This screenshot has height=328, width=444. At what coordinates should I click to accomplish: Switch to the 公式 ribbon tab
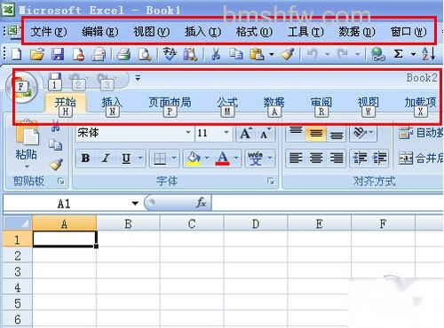pos(227,103)
